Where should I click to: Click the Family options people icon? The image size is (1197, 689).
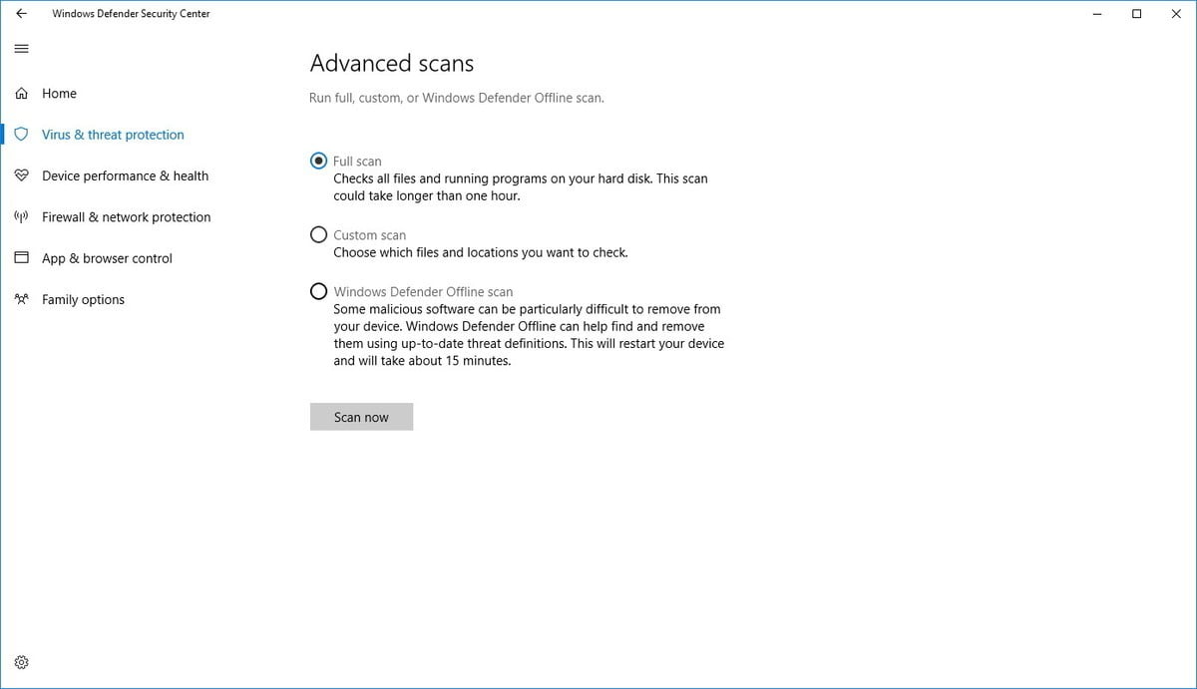click(21, 299)
